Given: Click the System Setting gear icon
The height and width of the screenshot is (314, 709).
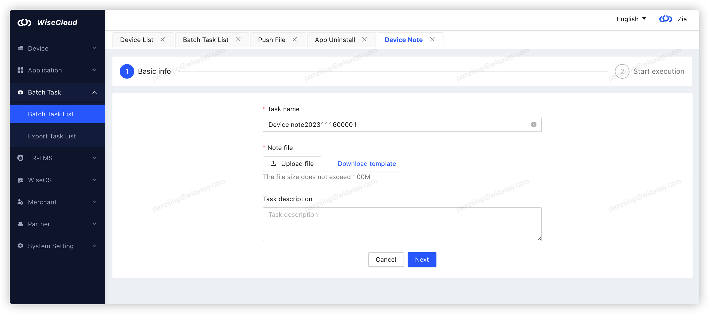Looking at the screenshot, I should (20, 246).
